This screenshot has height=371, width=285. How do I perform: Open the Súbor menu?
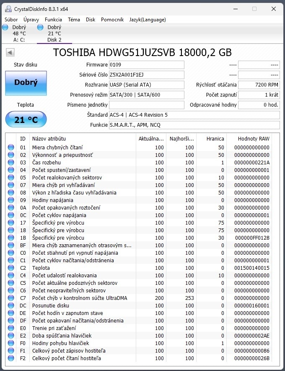(x=11, y=20)
